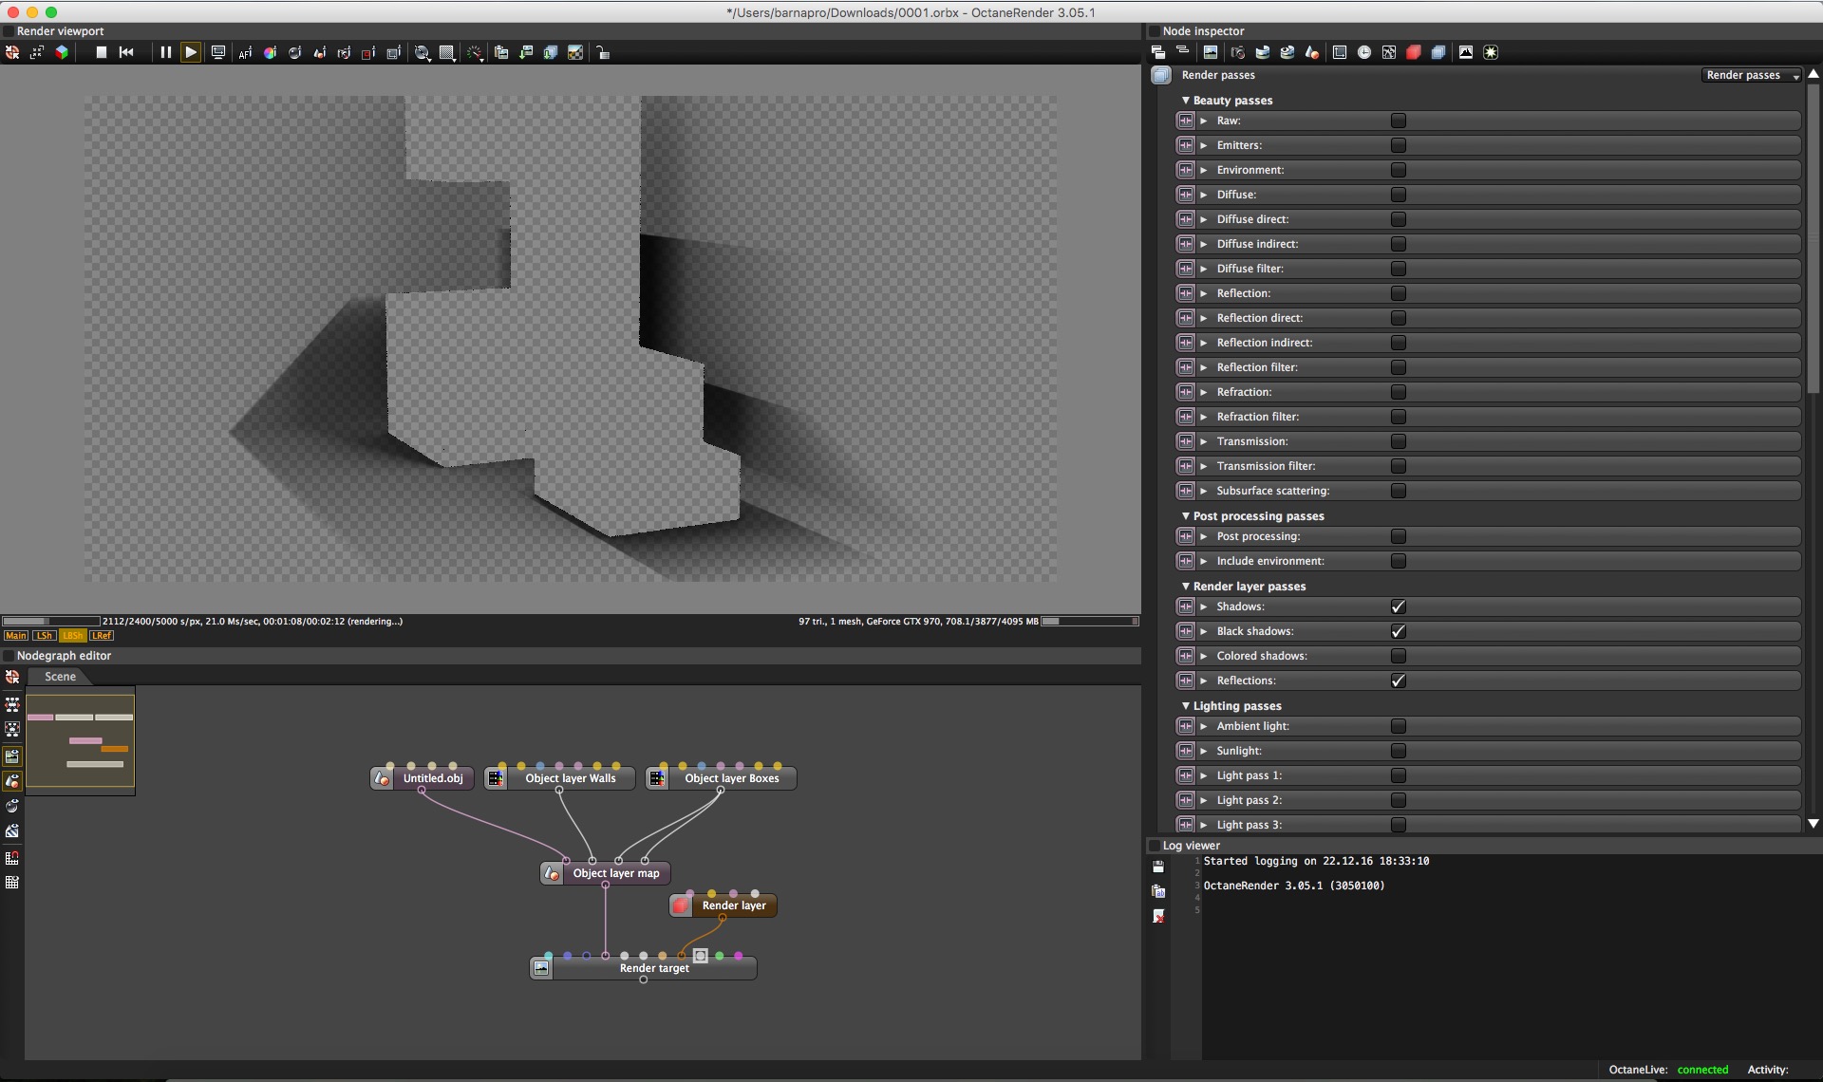Viewport: 1823px width, 1082px height.
Task: Click the restart render rewind icon
Action: (x=126, y=52)
